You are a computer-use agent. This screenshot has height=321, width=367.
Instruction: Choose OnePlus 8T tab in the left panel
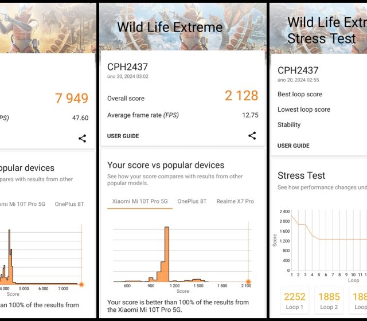point(69,204)
